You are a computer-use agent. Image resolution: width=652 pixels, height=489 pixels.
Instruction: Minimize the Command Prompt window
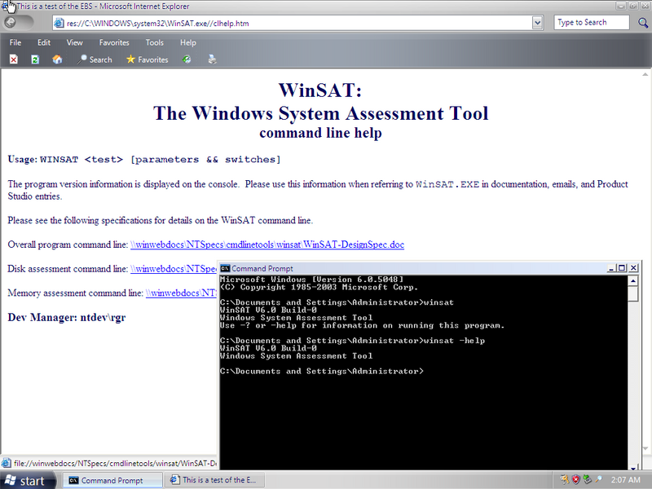(x=610, y=268)
